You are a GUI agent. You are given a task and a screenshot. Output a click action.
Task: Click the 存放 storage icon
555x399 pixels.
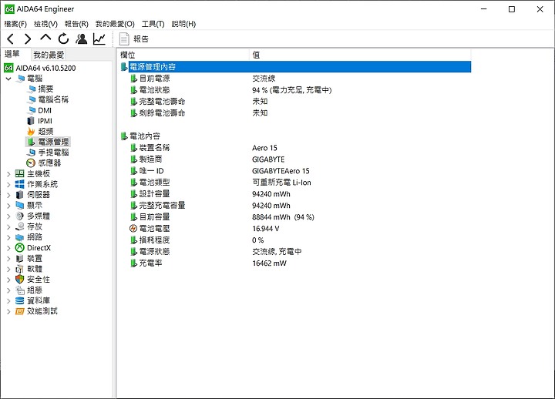coord(20,226)
